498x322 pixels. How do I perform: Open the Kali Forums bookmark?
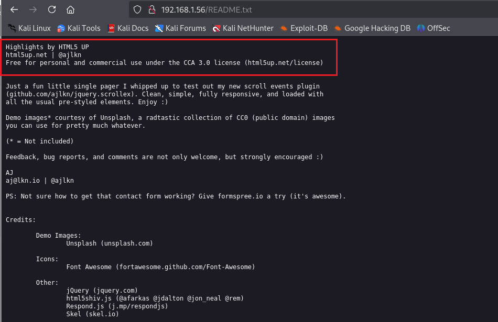[180, 28]
